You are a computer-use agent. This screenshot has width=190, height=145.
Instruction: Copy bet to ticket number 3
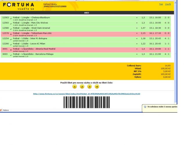pos(89,86)
